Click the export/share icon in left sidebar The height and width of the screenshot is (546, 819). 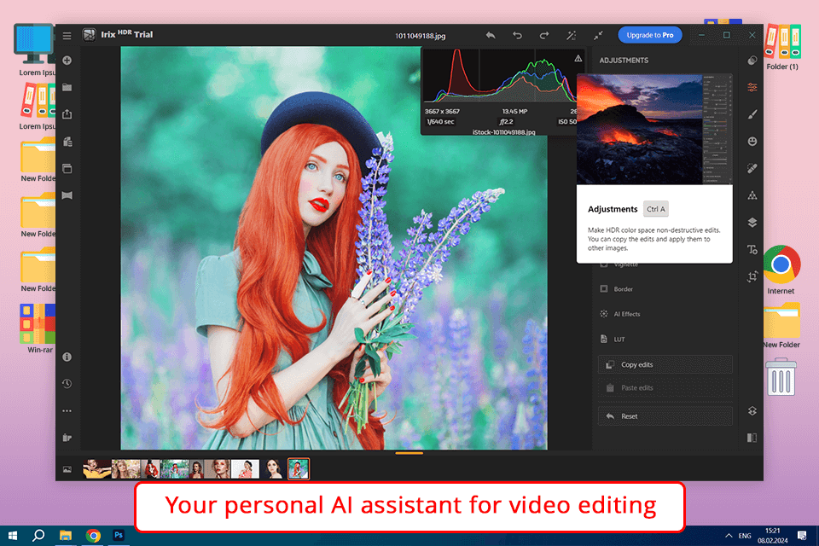pos(67,114)
